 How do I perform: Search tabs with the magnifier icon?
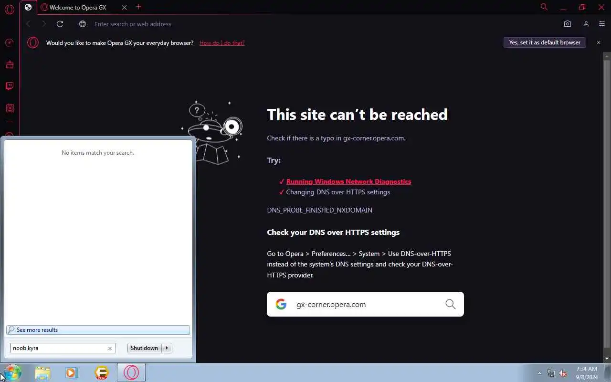[x=544, y=7]
